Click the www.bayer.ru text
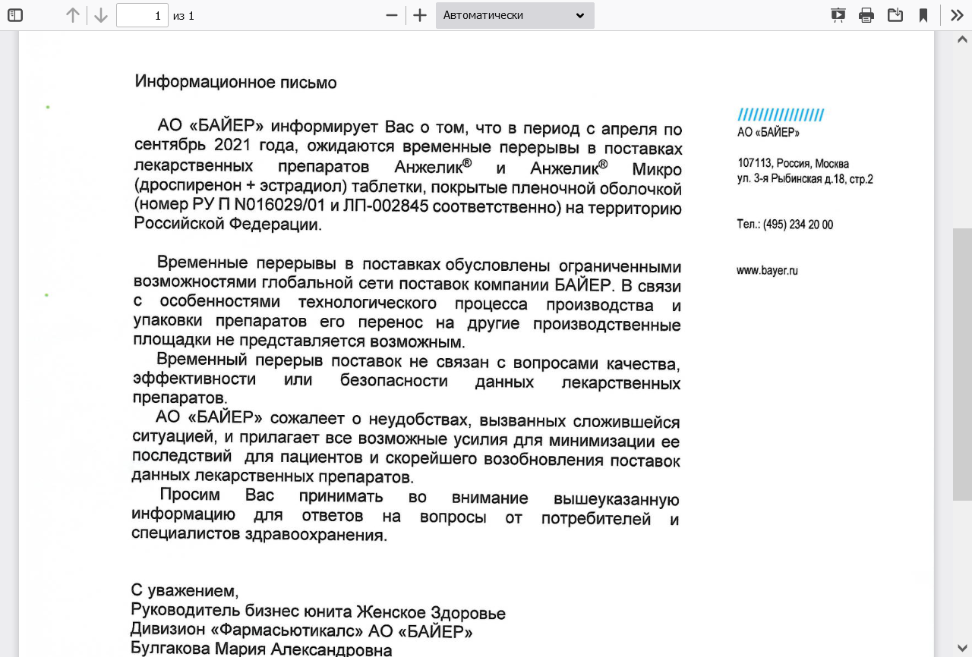The height and width of the screenshot is (657, 972). [767, 271]
